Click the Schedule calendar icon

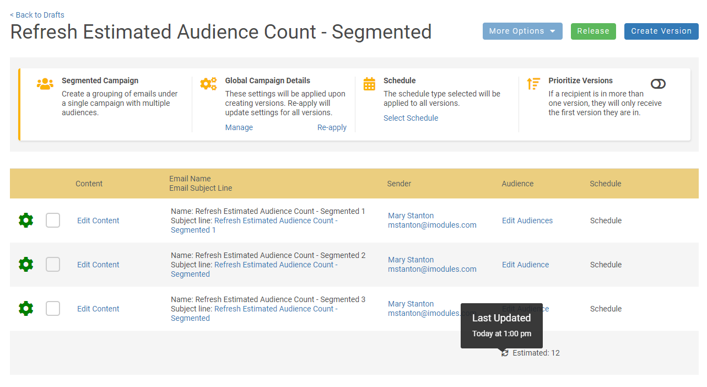[x=369, y=84]
